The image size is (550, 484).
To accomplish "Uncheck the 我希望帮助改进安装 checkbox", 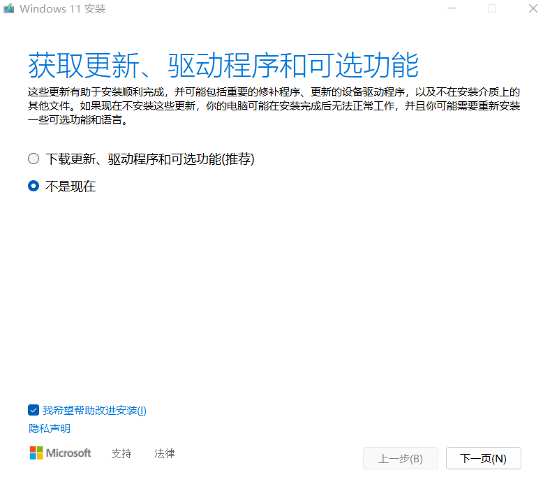I will tap(34, 410).
